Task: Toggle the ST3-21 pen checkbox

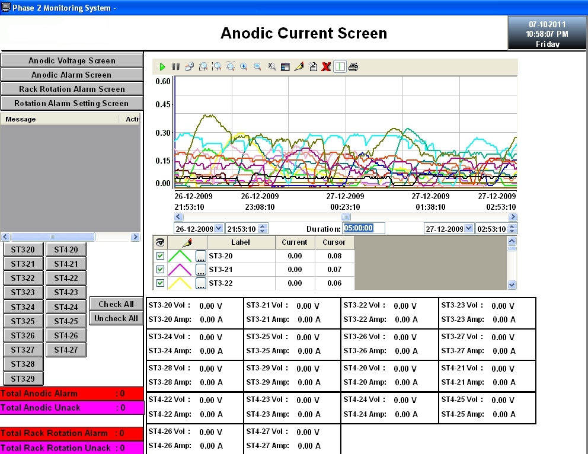Action: click(160, 270)
